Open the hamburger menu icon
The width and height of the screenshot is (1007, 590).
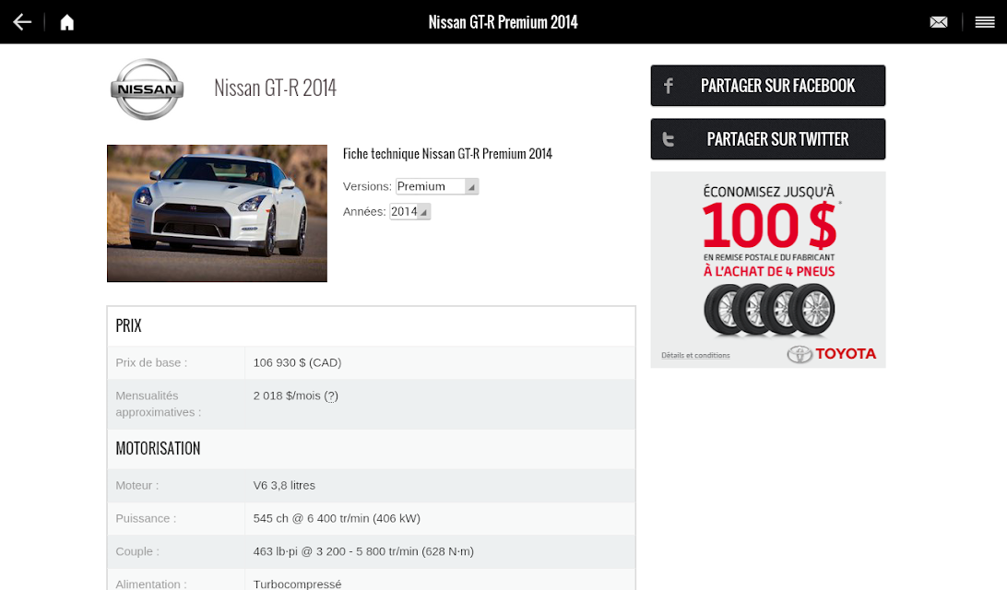click(x=985, y=22)
